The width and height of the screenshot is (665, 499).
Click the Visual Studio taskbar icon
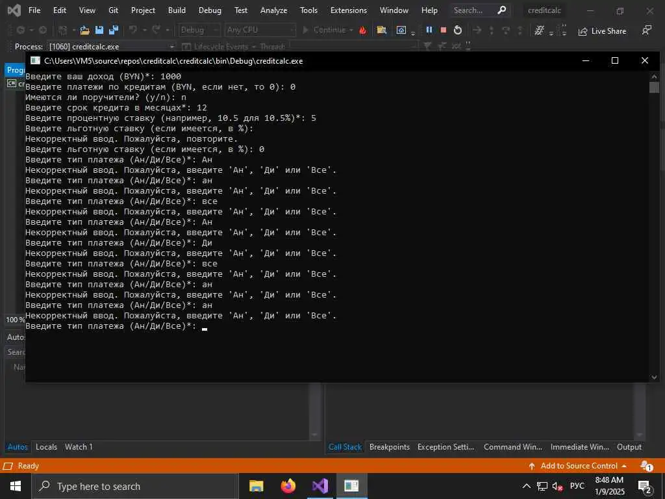coord(320,486)
